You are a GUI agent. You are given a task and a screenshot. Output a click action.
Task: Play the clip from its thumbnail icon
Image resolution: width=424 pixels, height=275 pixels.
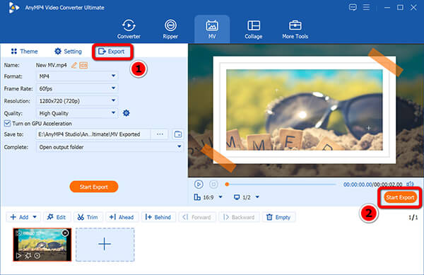(18, 255)
